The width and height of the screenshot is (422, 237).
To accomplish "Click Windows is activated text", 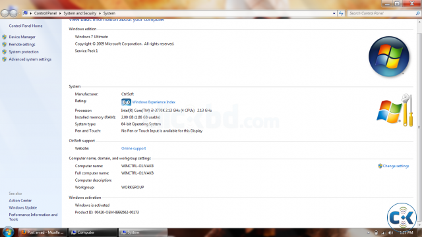I will point(92,205).
